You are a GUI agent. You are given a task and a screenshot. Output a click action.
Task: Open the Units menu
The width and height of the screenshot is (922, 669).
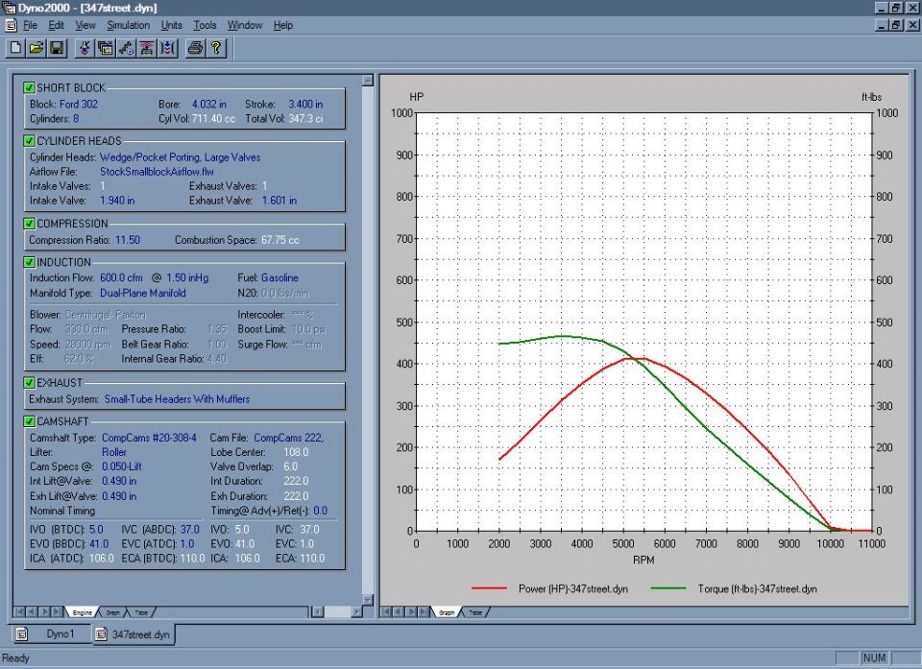pos(171,25)
